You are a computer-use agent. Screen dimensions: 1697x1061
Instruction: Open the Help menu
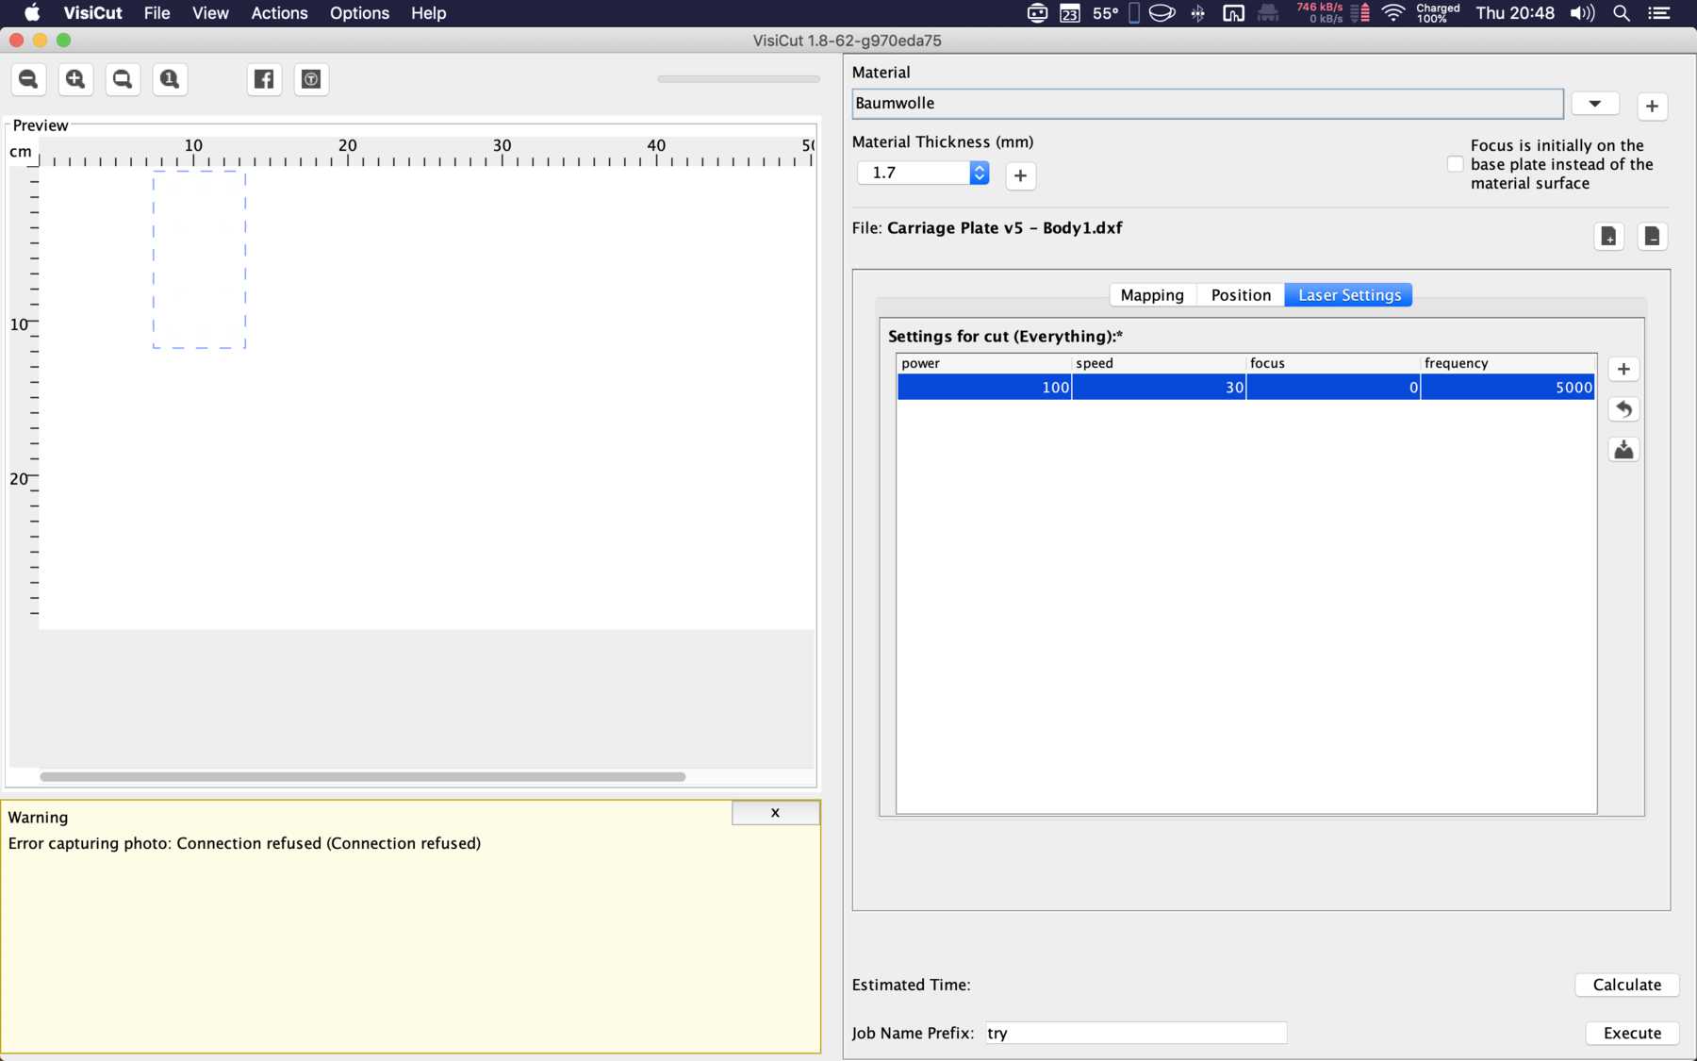point(428,13)
